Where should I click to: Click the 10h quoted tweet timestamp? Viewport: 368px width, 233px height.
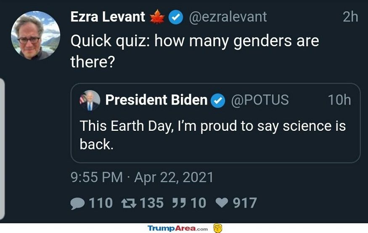click(339, 100)
